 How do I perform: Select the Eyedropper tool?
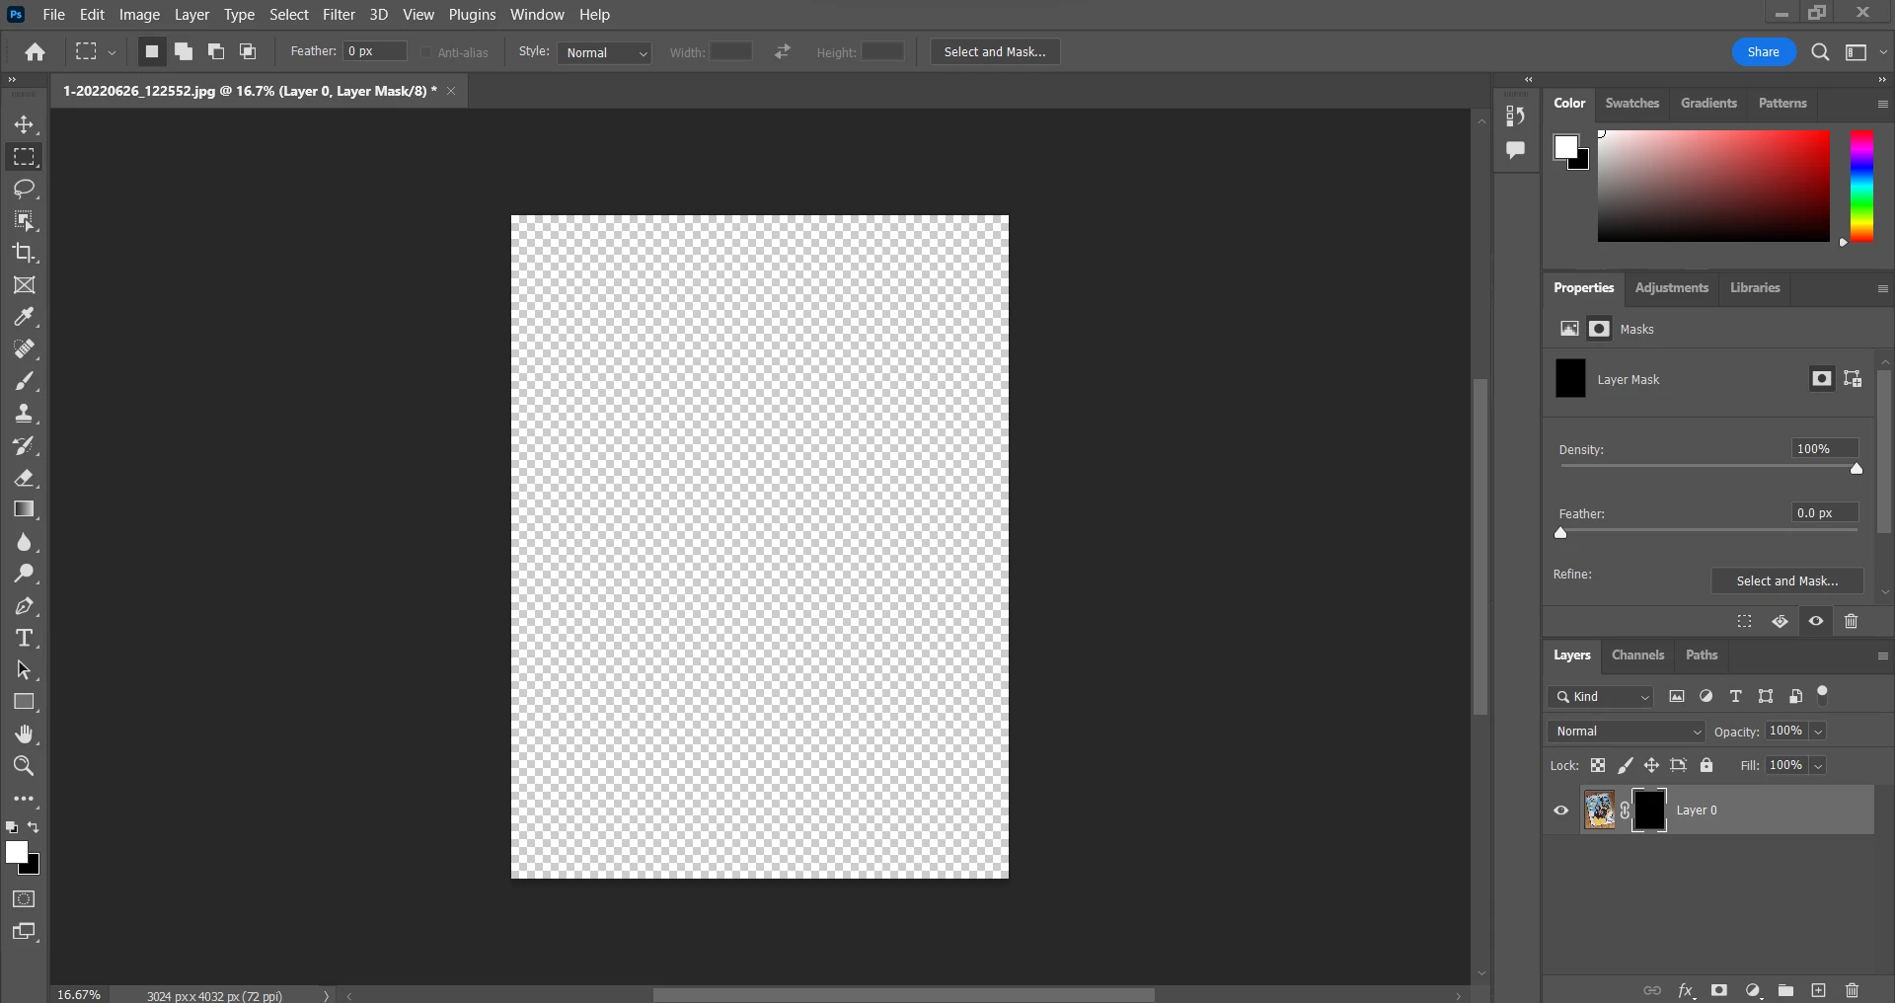25,317
